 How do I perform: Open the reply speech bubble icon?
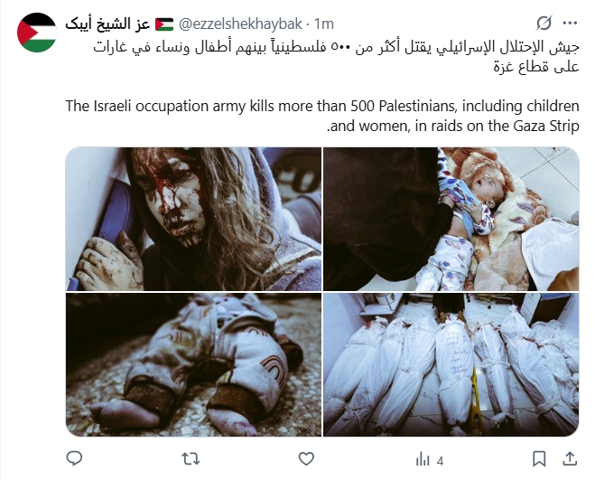[74, 458]
